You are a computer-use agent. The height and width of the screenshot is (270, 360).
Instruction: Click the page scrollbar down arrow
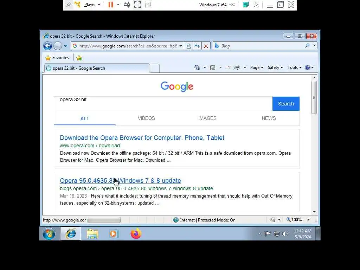[x=314, y=212]
